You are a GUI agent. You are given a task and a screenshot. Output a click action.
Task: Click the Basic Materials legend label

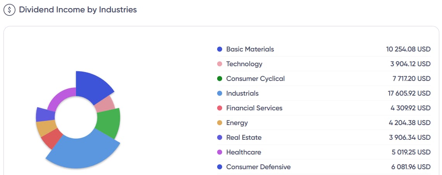click(250, 49)
